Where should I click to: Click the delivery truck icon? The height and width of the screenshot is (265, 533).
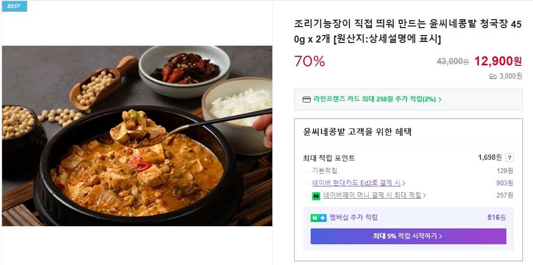coord(493,76)
